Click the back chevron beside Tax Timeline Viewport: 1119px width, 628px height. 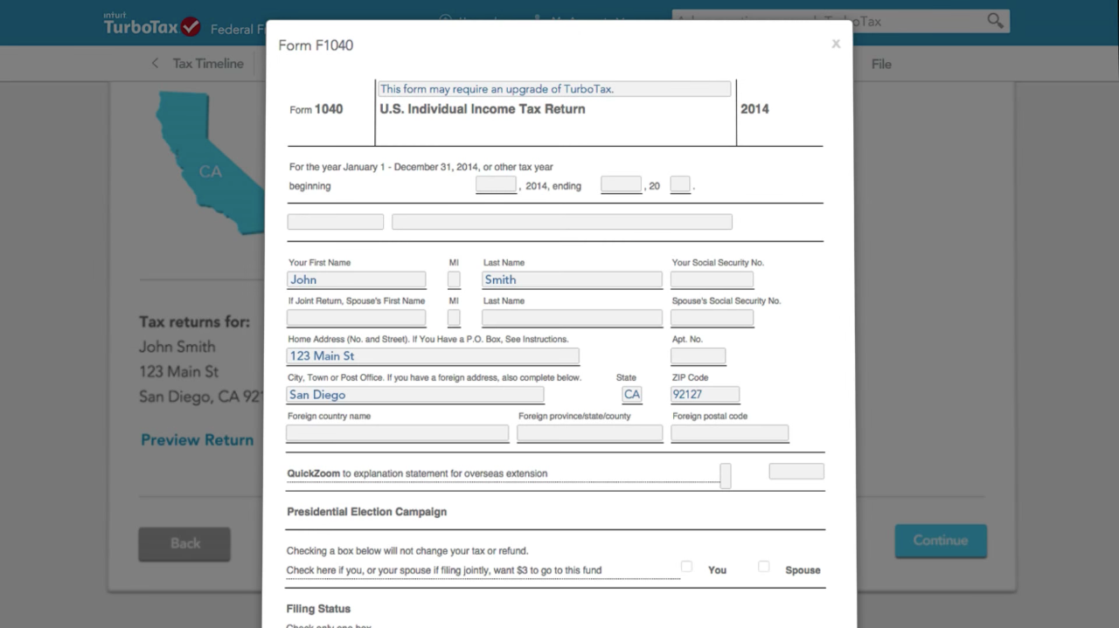[155, 63]
